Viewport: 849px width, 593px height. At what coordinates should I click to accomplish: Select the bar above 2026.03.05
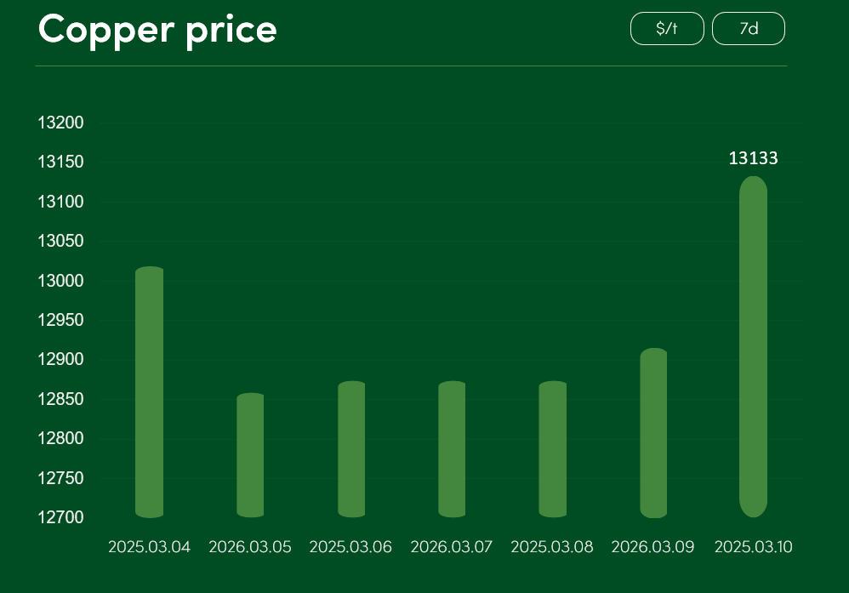coord(250,454)
